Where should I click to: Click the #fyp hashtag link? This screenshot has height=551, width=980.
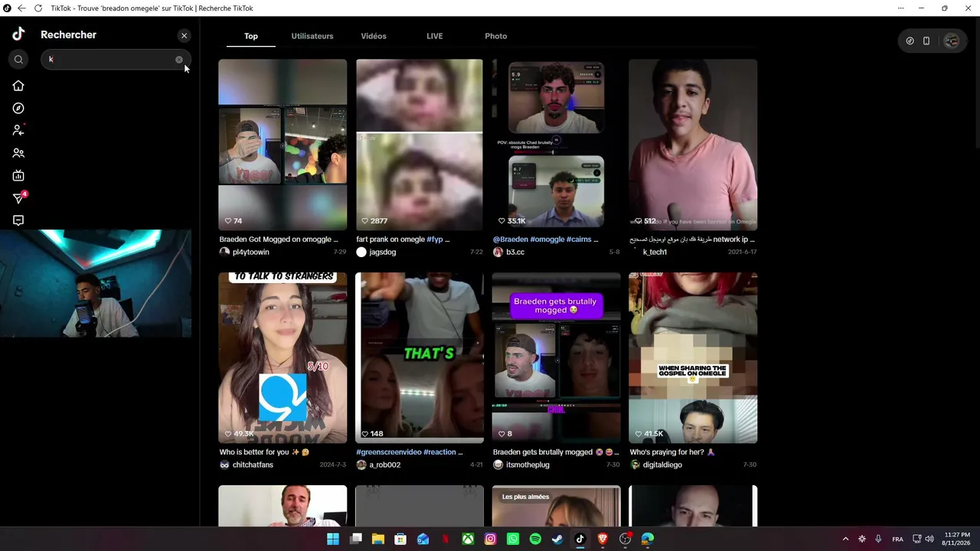435,240
